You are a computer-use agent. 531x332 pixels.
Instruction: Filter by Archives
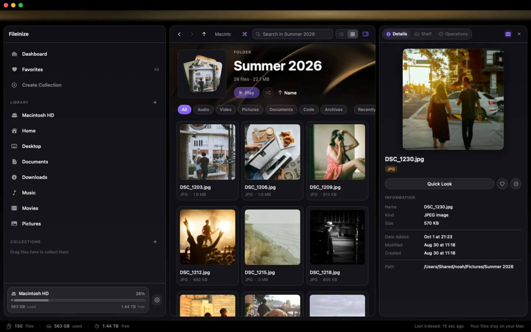coord(334,110)
